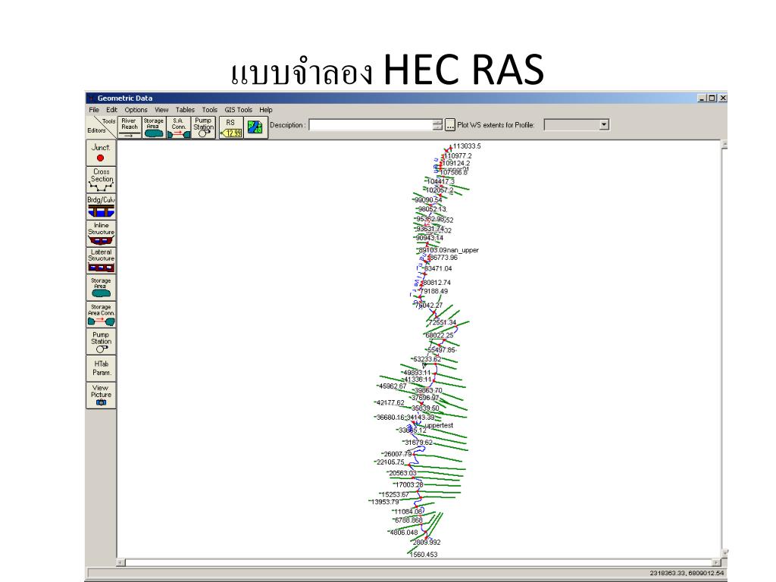
Task: Open the Options menu
Action: coord(136,110)
